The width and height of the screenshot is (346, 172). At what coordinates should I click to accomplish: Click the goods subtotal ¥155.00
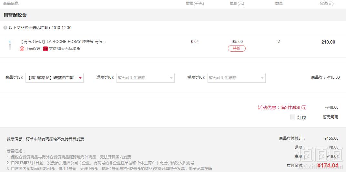point(331,138)
